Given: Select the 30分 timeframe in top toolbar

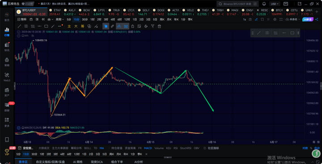Looking at the screenshot, I should click(x=85, y=20).
